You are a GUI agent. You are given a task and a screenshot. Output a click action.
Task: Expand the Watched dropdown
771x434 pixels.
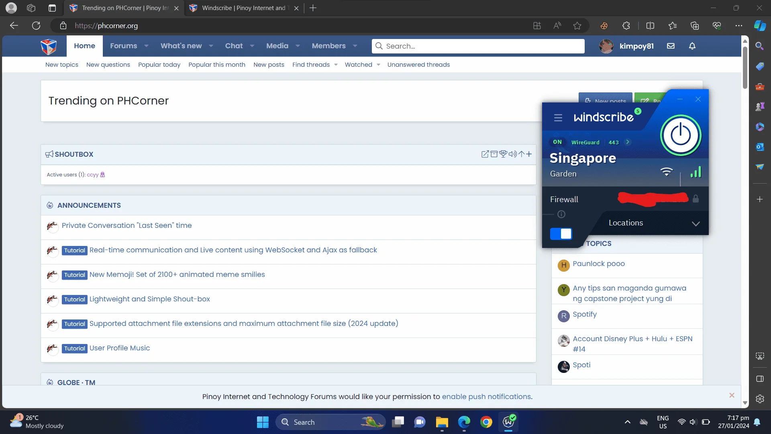tap(378, 65)
